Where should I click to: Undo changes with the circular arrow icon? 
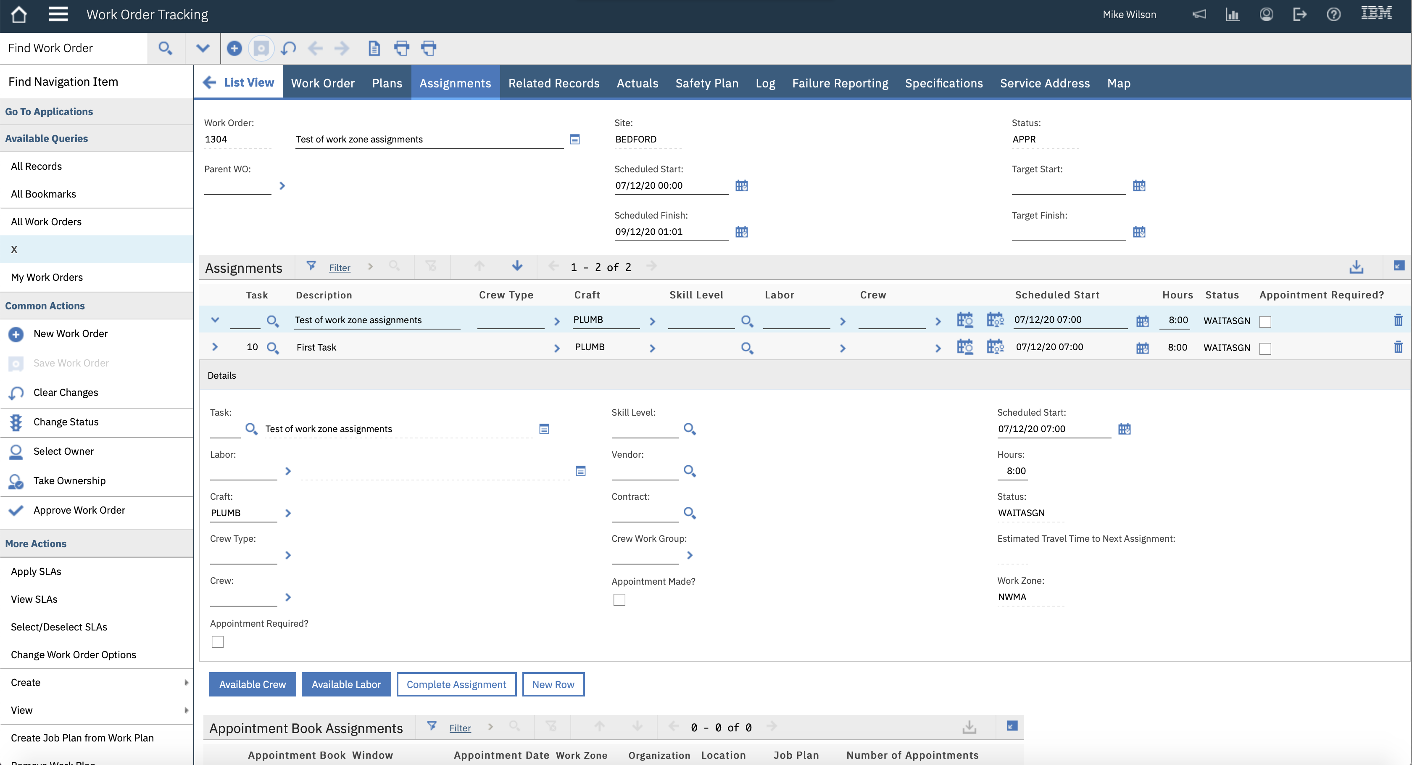pos(288,48)
